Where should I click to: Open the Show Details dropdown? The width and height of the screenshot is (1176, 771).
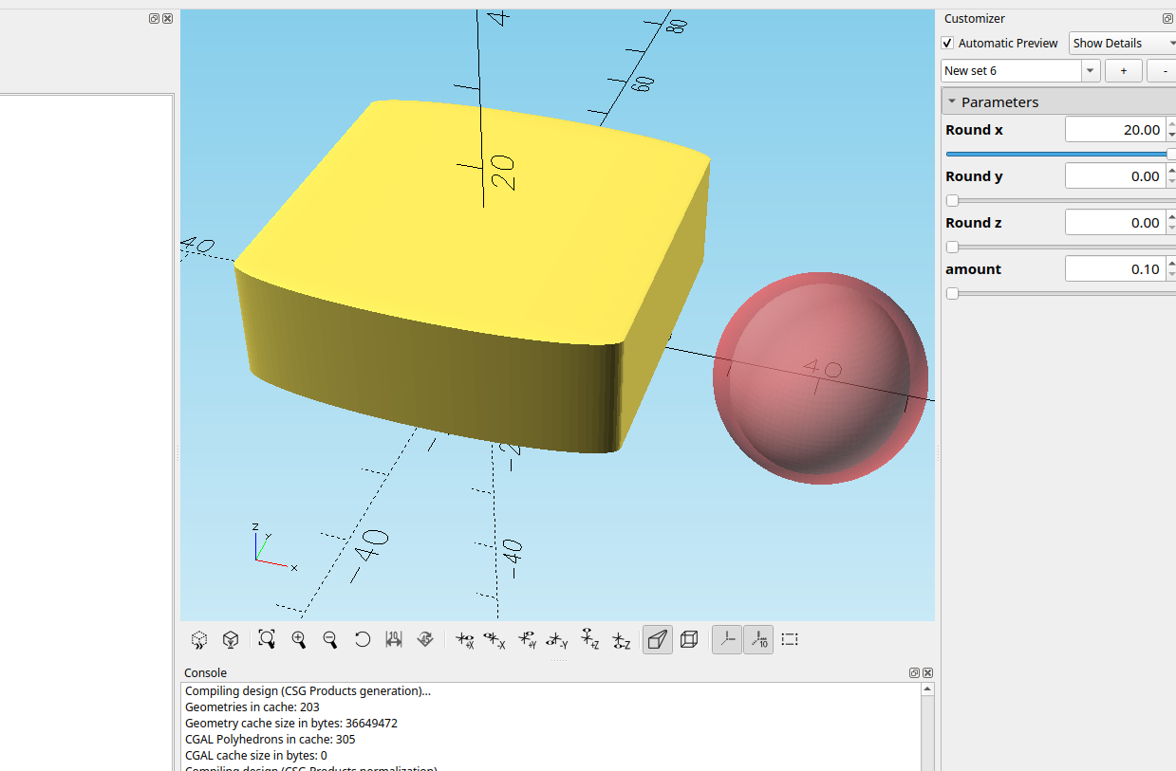(1122, 44)
